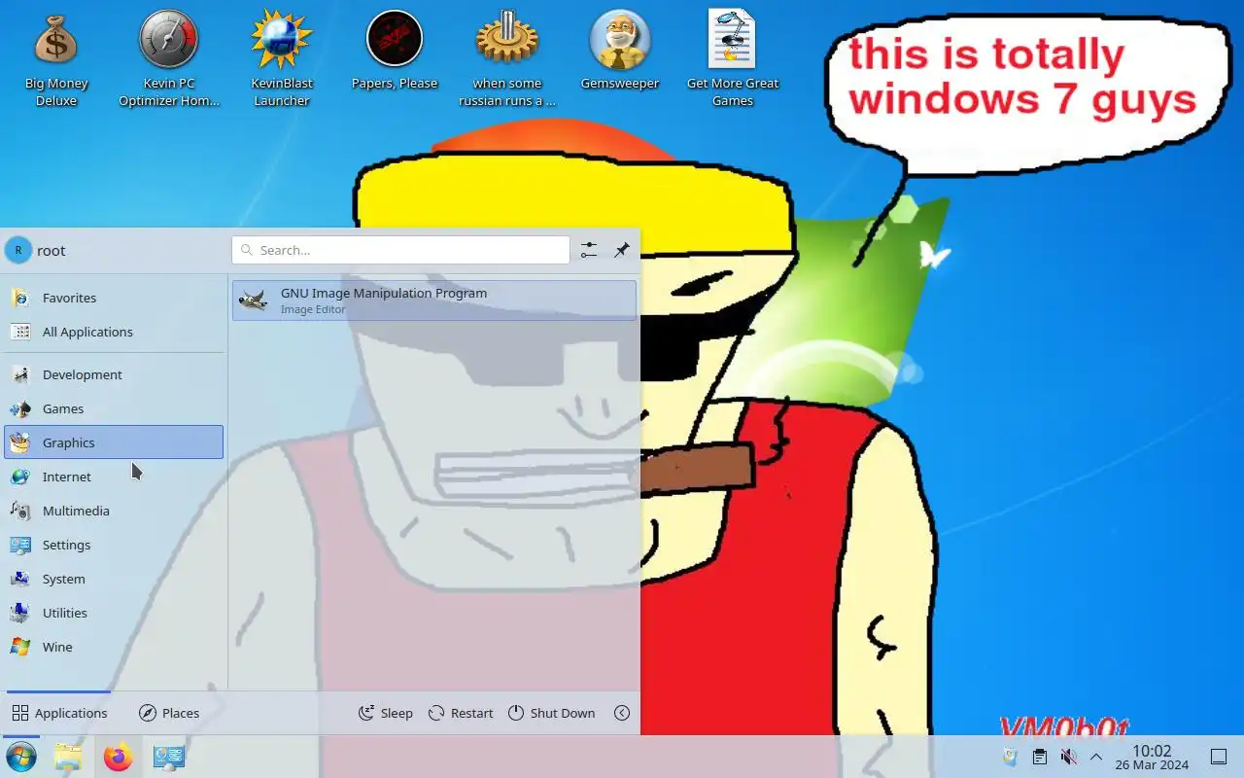Launch Firefox from the taskbar
The width and height of the screenshot is (1244, 778).
118,757
